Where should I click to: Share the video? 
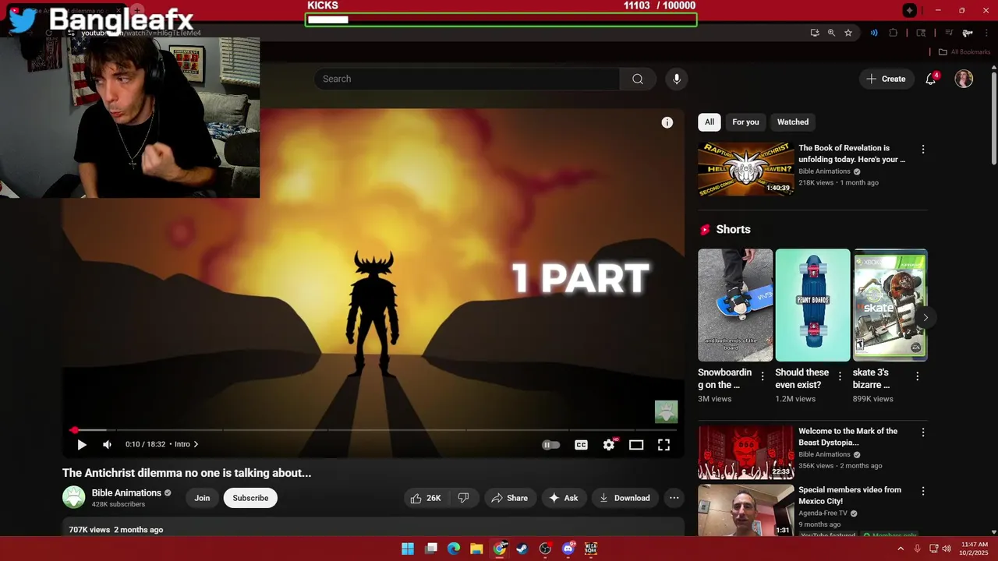click(509, 498)
